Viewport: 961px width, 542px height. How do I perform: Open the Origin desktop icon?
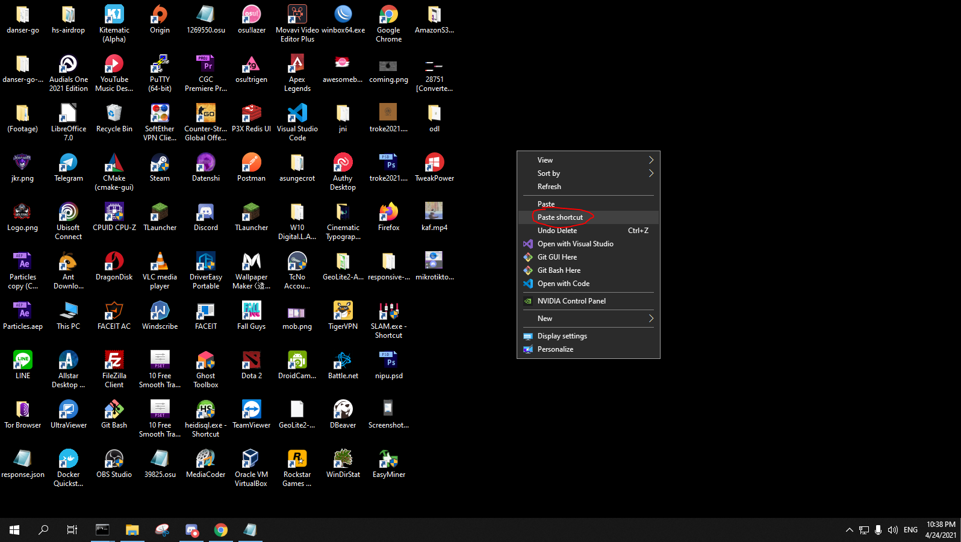160,19
